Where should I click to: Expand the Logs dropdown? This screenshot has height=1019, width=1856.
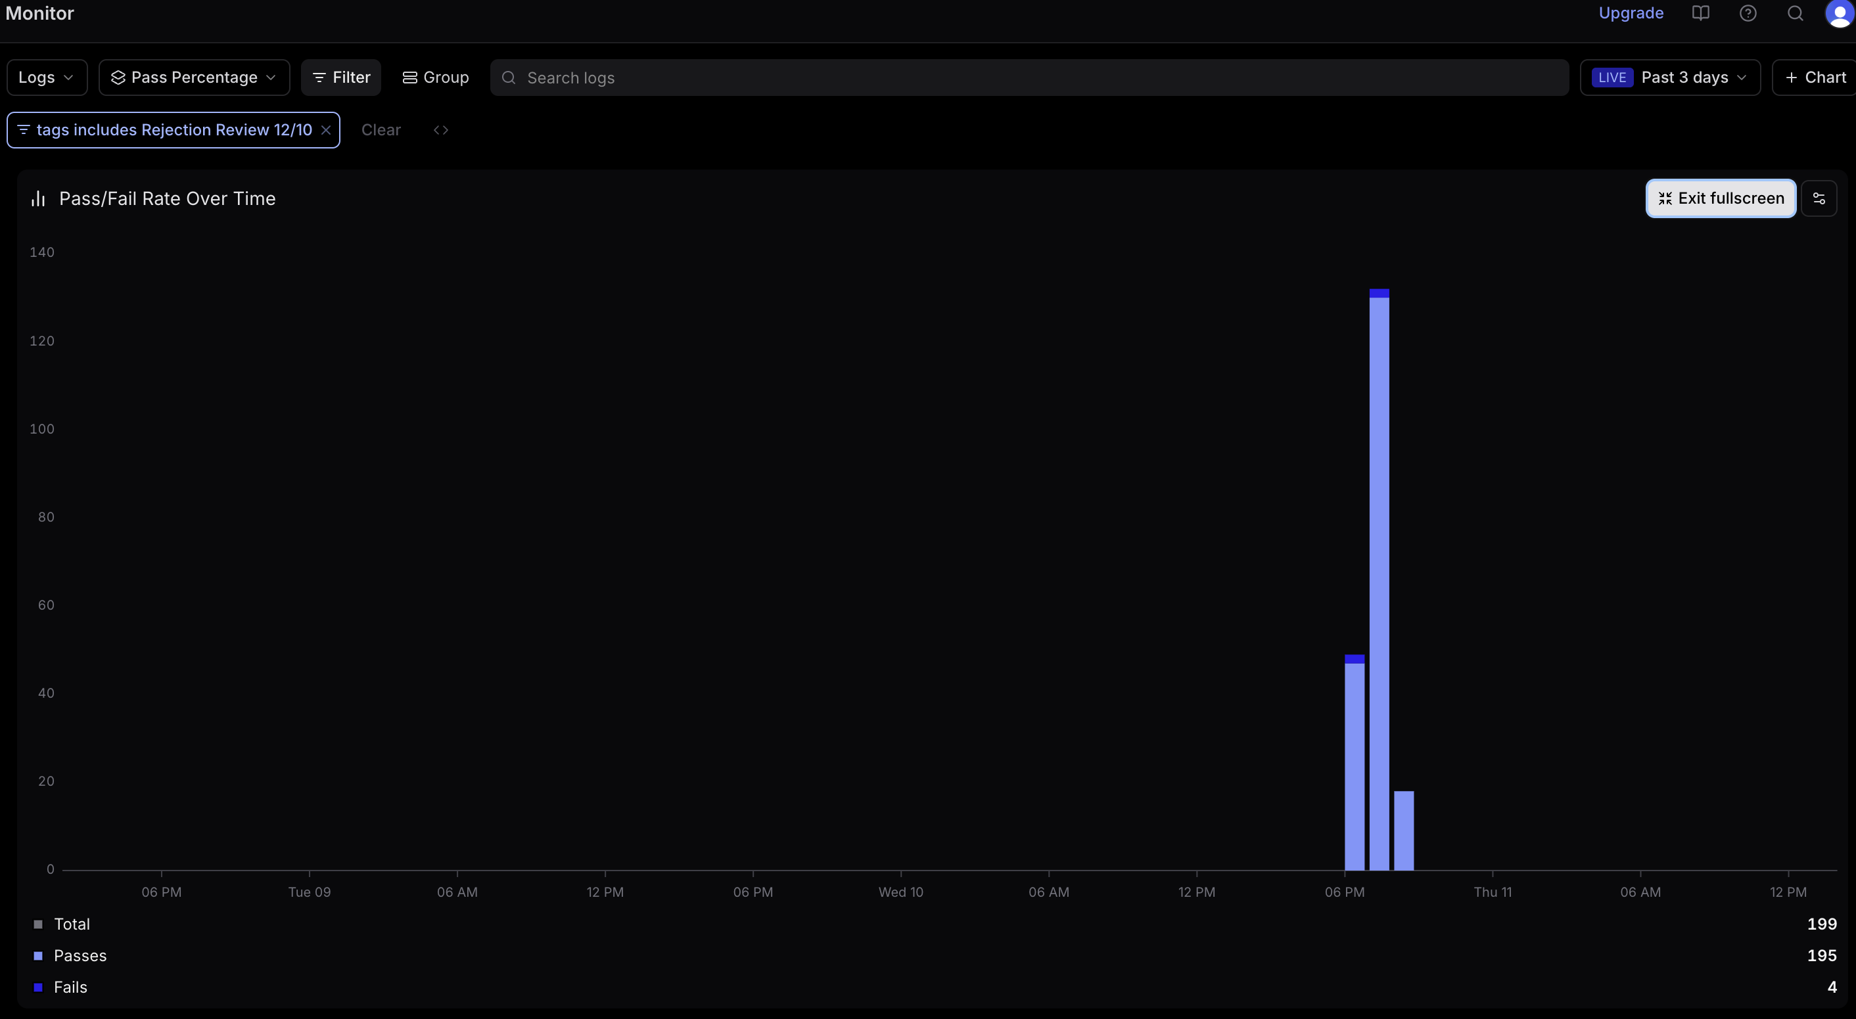tap(47, 78)
